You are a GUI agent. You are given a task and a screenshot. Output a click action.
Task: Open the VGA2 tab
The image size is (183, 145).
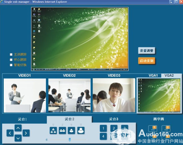[x=169, y=75]
